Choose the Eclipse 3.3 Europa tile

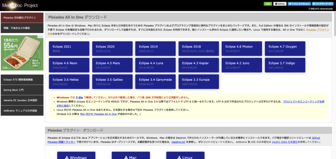[199, 82]
